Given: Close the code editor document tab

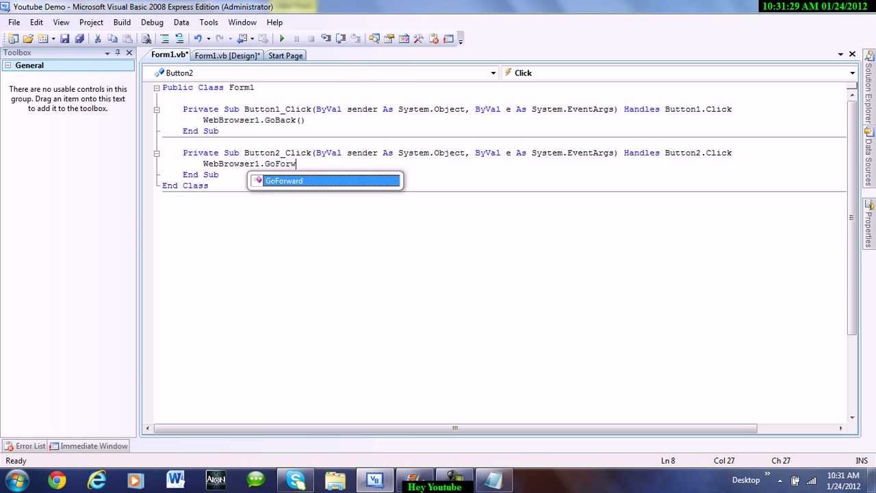Looking at the screenshot, I should [x=852, y=54].
